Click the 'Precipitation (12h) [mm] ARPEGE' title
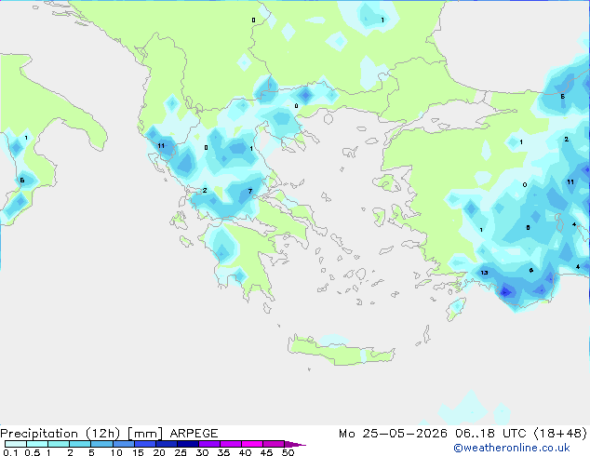 pos(109,434)
